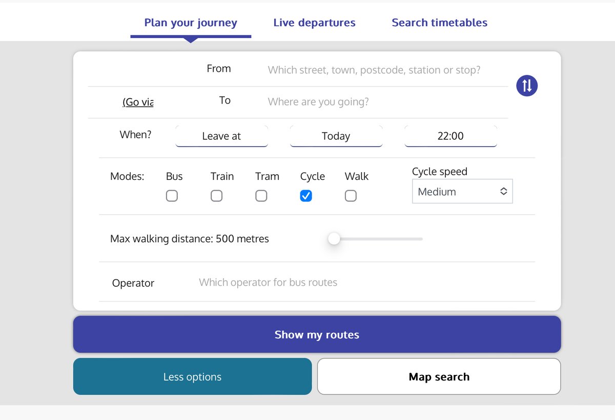Viewport: 615px width, 420px height.
Task: Enable the Tram mode checkbox
Action: tap(261, 196)
